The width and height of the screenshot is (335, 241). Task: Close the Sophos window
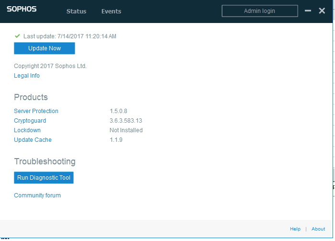coord(322,11)
